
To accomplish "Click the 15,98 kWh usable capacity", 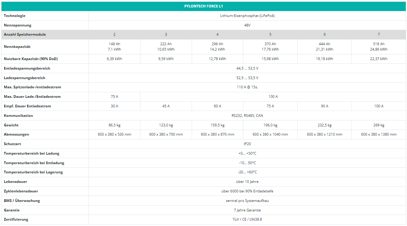I will [x=270, y=59].
